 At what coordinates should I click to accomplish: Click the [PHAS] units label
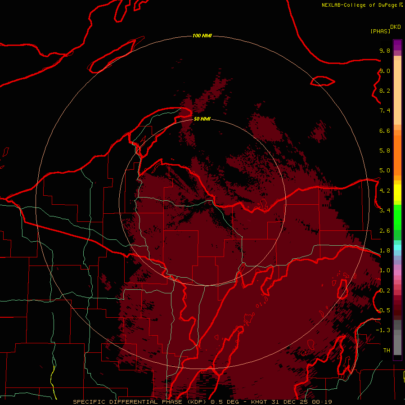tap(380, 31)
